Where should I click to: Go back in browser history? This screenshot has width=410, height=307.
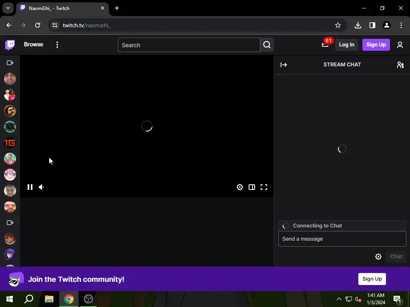(x=9, y=25)
